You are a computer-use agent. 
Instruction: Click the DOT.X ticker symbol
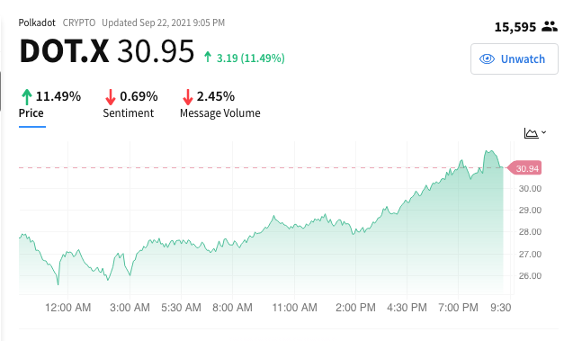pyautogui.click(x=65, y=51)
